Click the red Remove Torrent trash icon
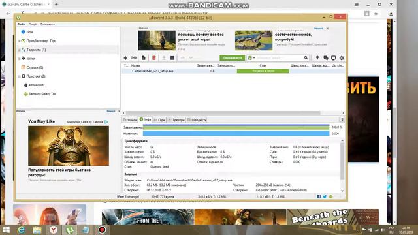This screenshot has height=235, width=418. (x=154, y=58)
